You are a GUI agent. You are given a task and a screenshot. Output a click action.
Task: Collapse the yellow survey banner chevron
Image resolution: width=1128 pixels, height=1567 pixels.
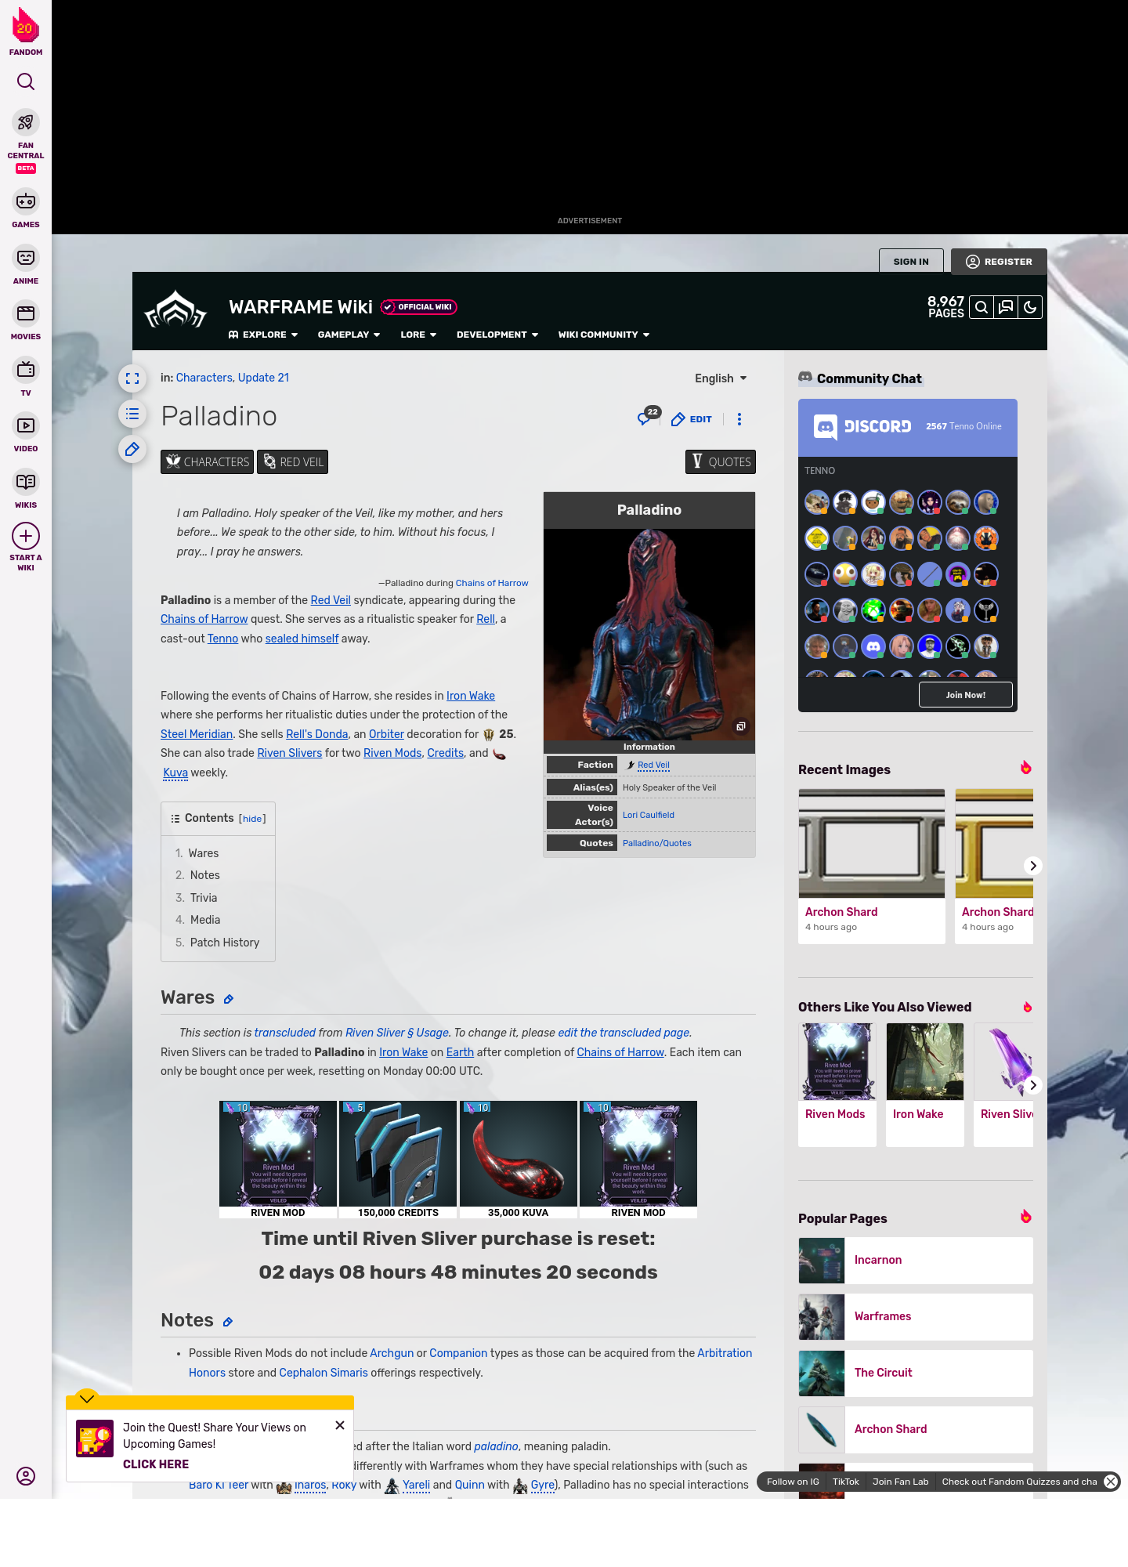(x=87, y=1399)
